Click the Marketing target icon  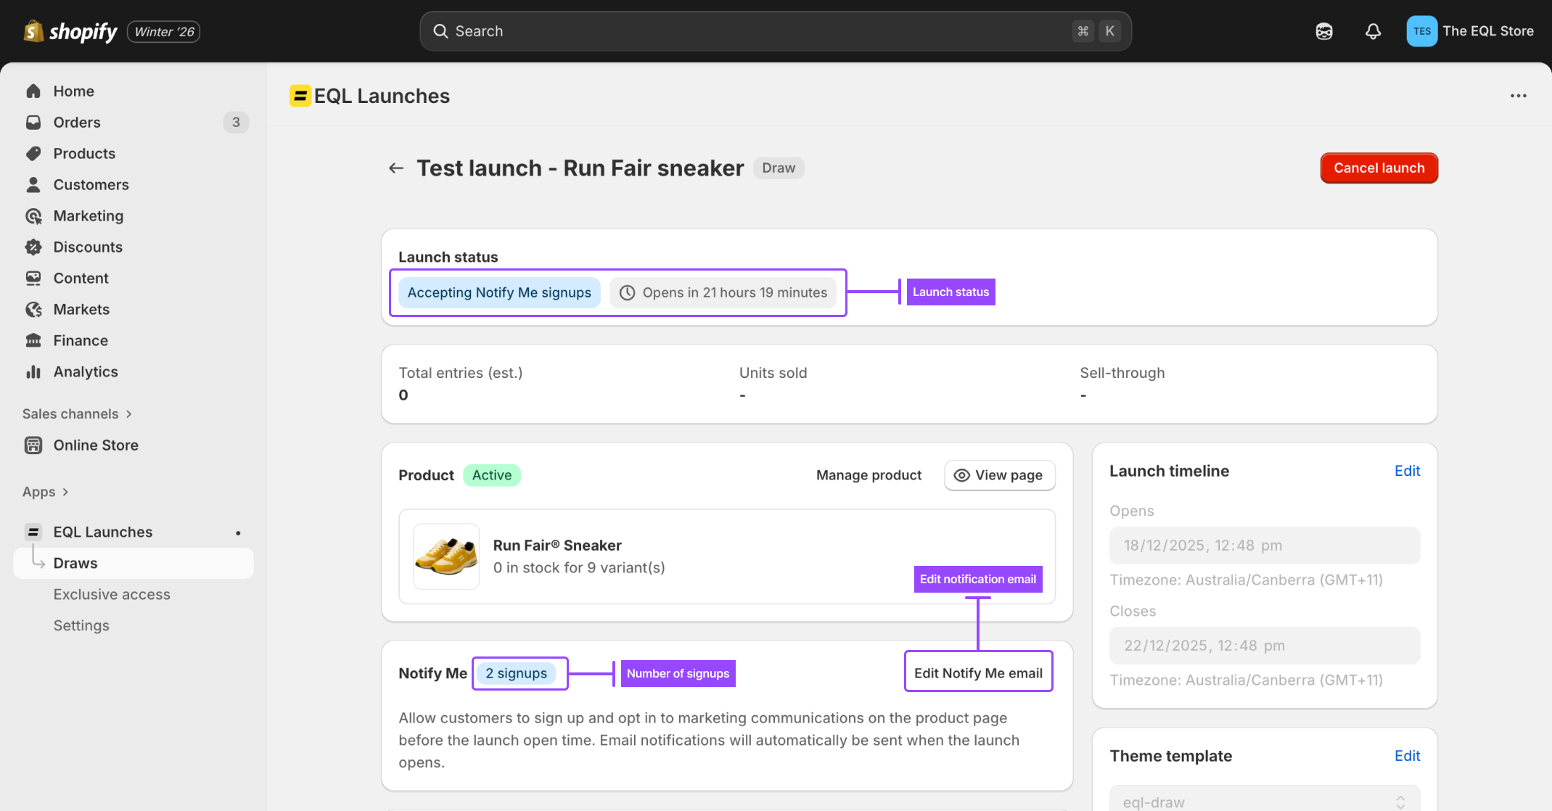click(33, 215)
